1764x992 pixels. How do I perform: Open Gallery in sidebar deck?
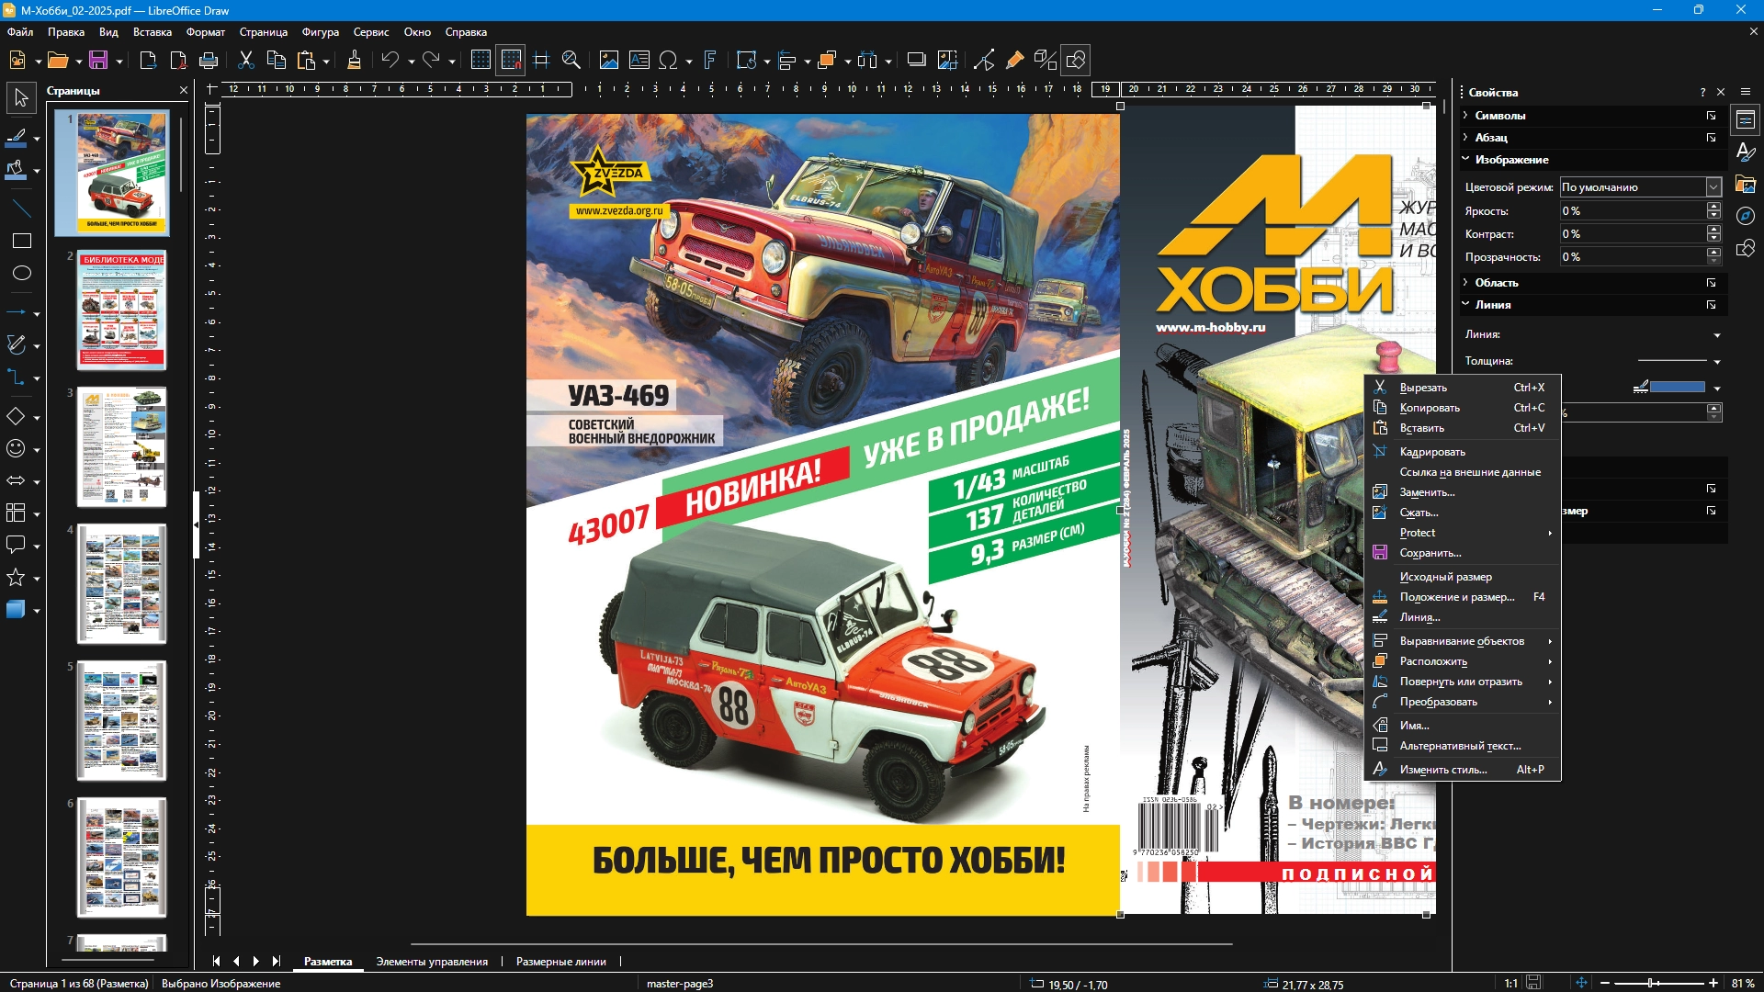1746,184
